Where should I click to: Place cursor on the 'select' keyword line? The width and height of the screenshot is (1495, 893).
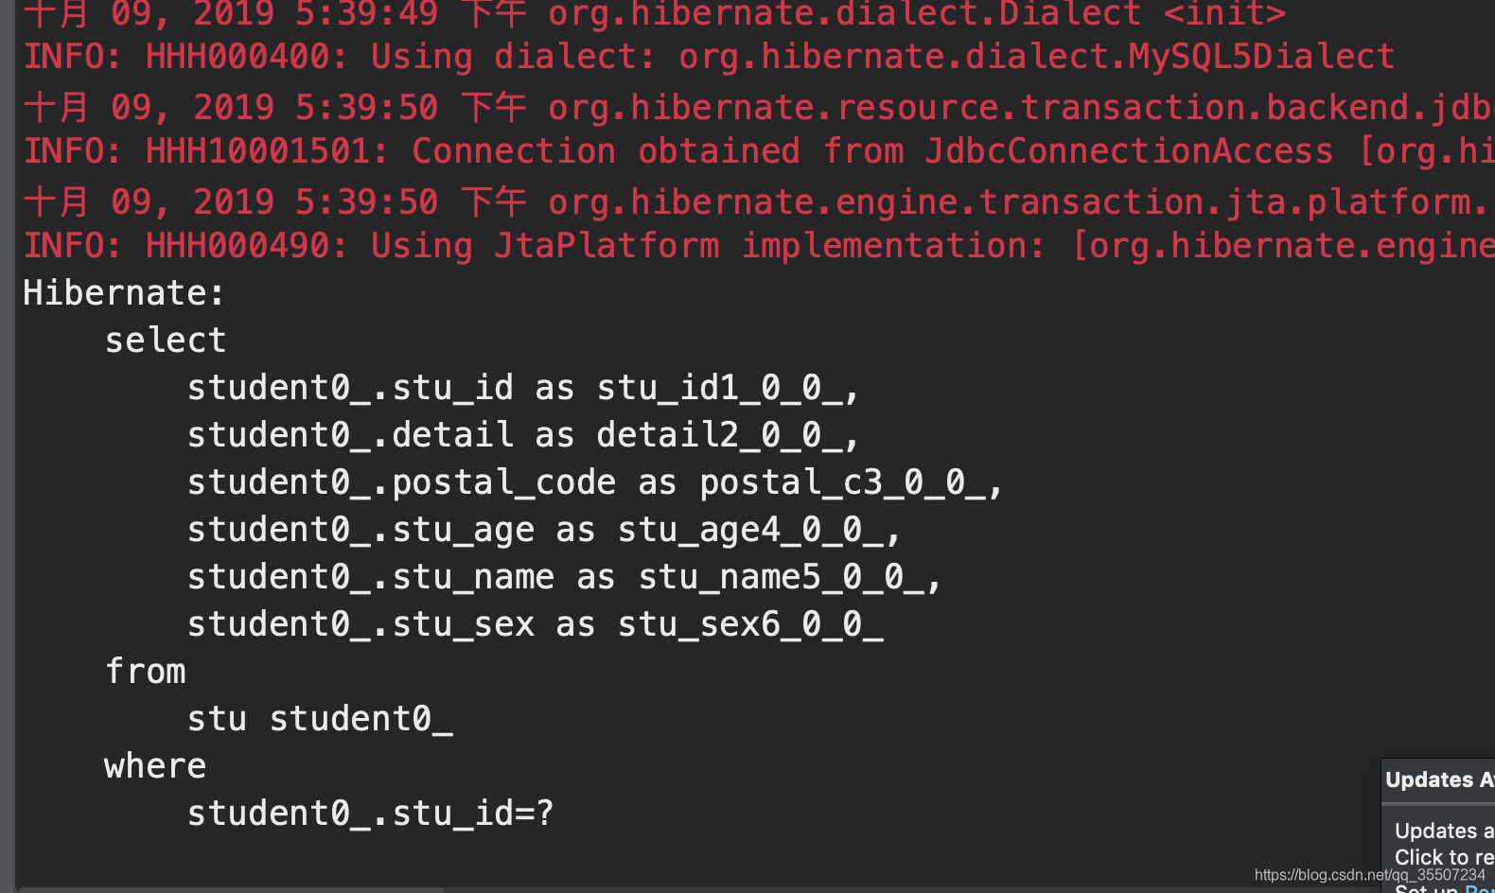tap(166, 341)
